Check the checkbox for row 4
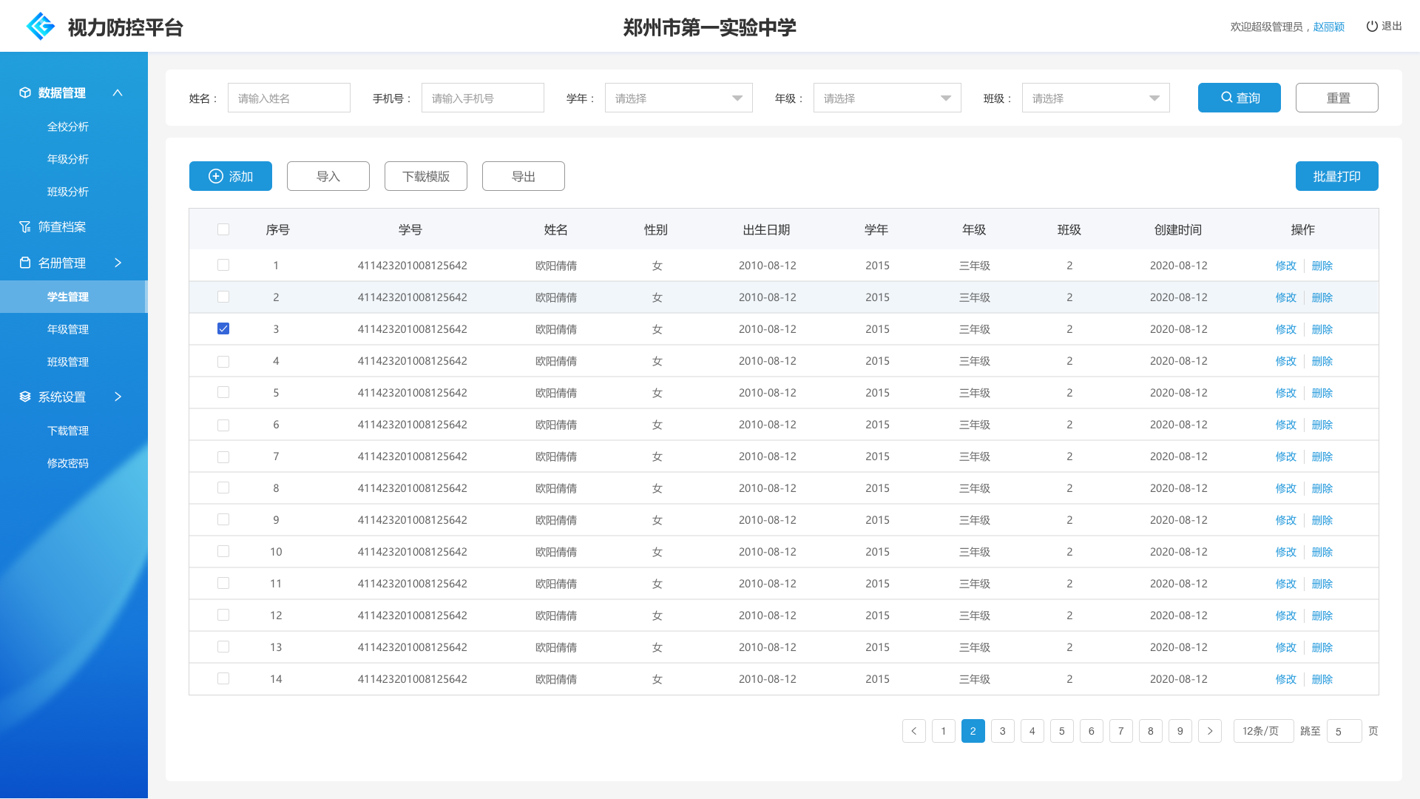The height and width of the screenshot is (799, 1420). pos(223,362)
